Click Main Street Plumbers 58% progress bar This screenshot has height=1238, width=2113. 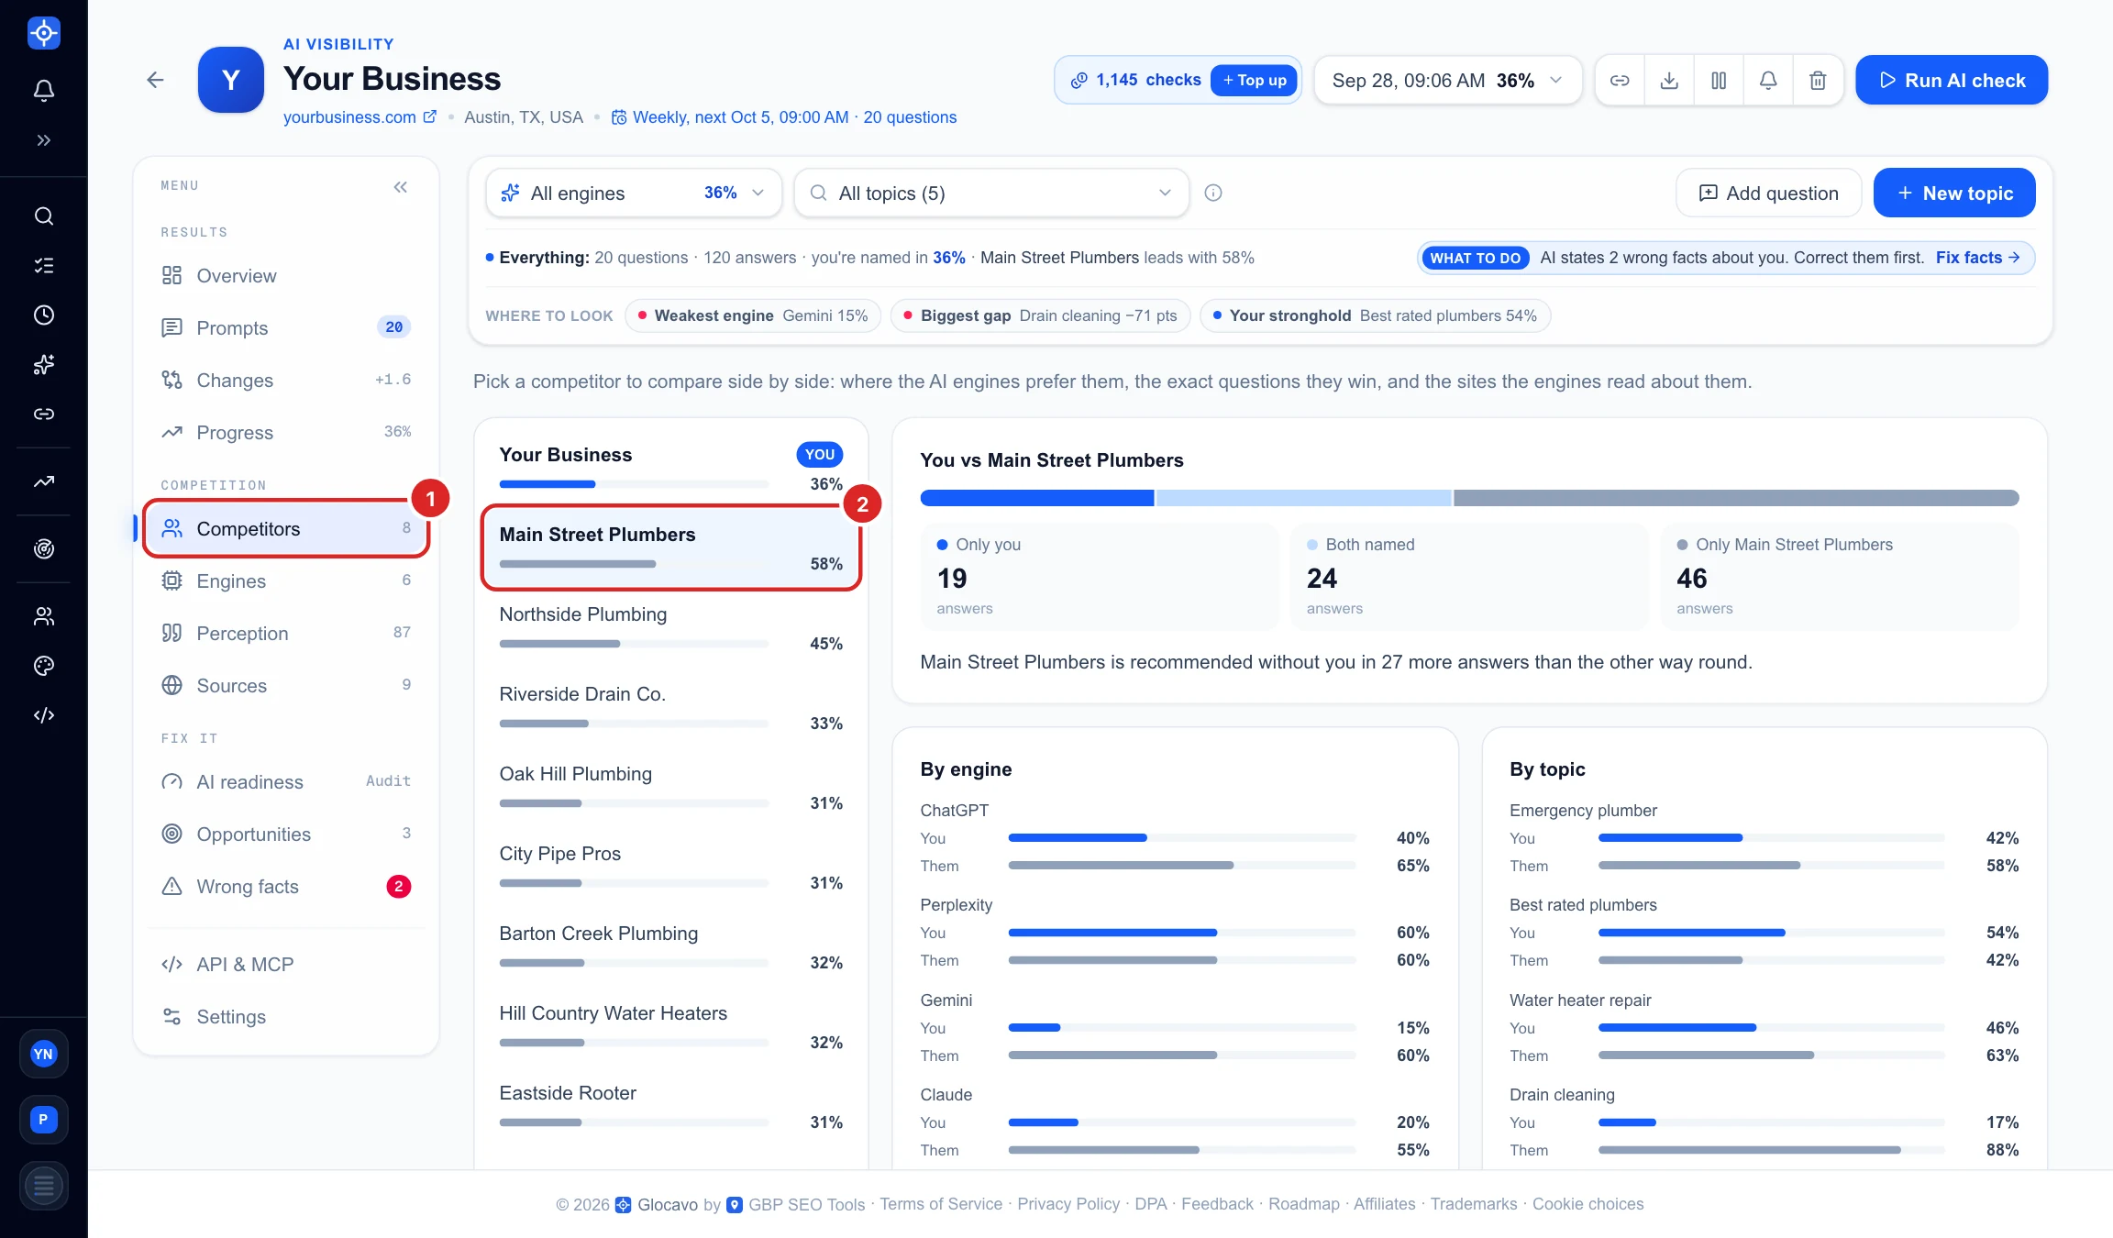tap(634, 564)
